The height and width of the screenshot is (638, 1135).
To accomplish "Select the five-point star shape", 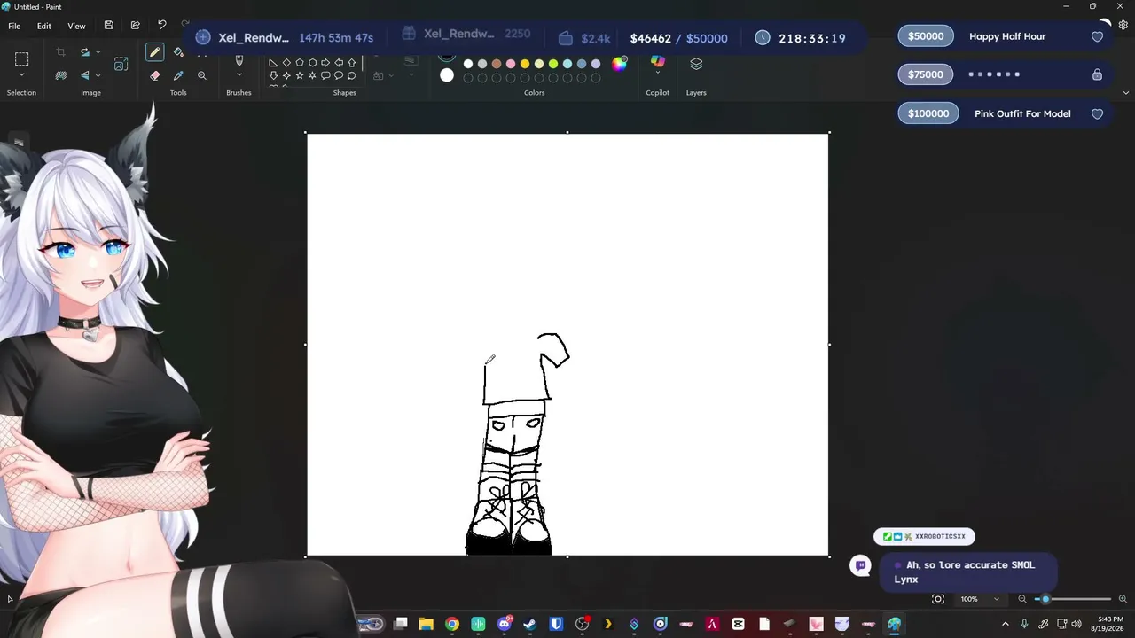I will tap(300, 76).
